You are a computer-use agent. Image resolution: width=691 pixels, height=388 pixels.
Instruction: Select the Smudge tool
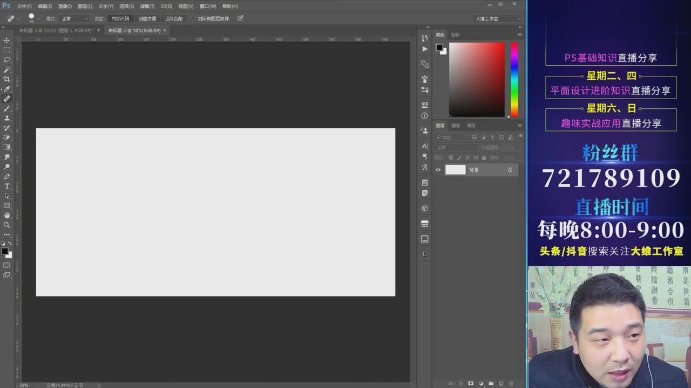[x=7, y=157]
